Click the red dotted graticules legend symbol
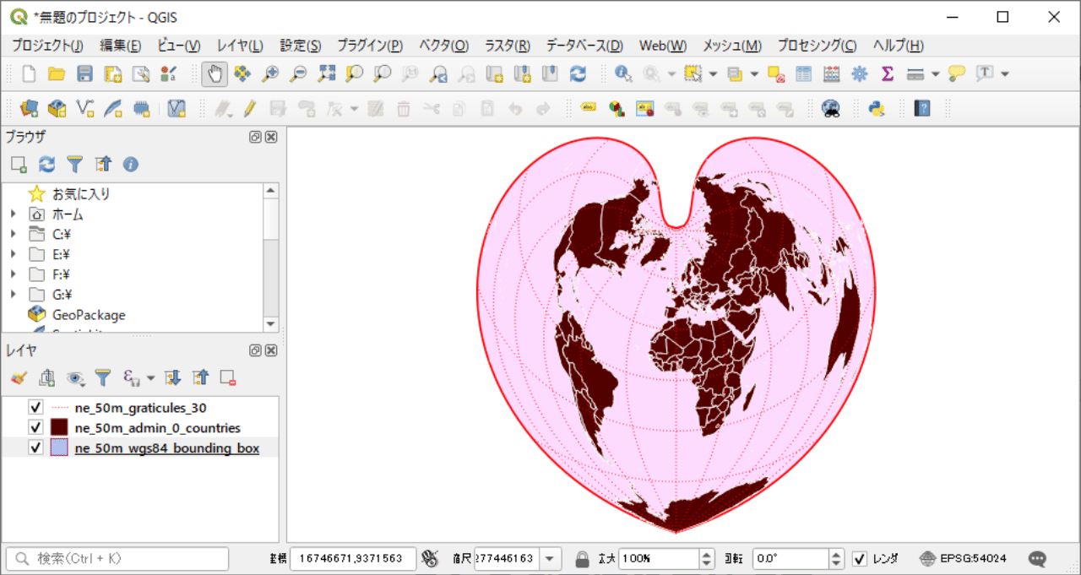Viewport: 1081px width, 575px height. click(x=59, y=407)
